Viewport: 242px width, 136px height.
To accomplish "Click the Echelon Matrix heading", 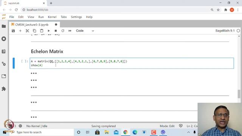I will click(x=47, y=51).
